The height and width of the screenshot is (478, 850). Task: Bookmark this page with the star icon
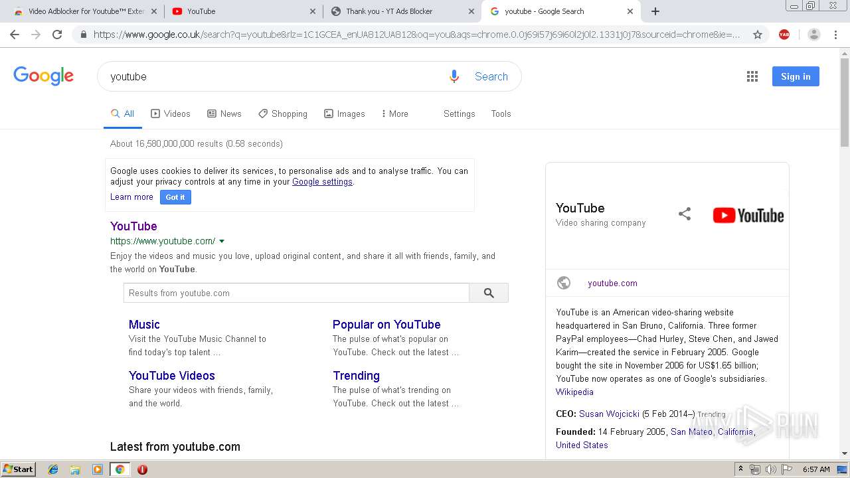(x=757, y=35)
